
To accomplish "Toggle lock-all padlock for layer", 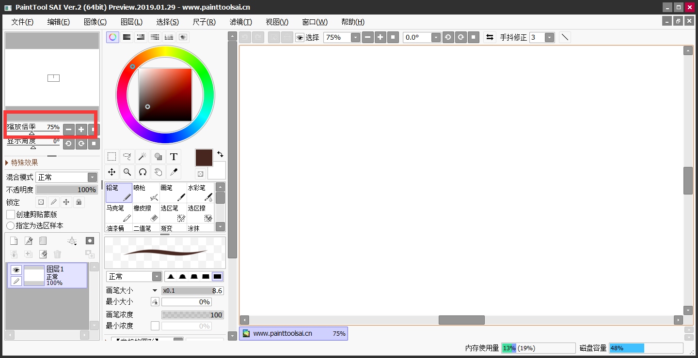I will coord(79,202).
